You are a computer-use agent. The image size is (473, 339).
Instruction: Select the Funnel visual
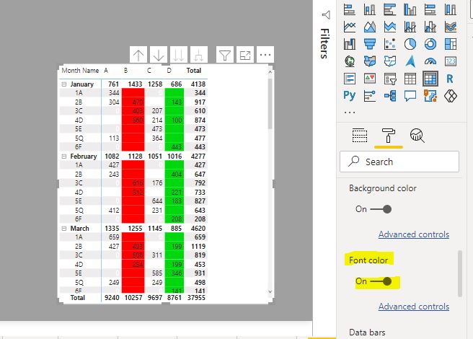369,44
